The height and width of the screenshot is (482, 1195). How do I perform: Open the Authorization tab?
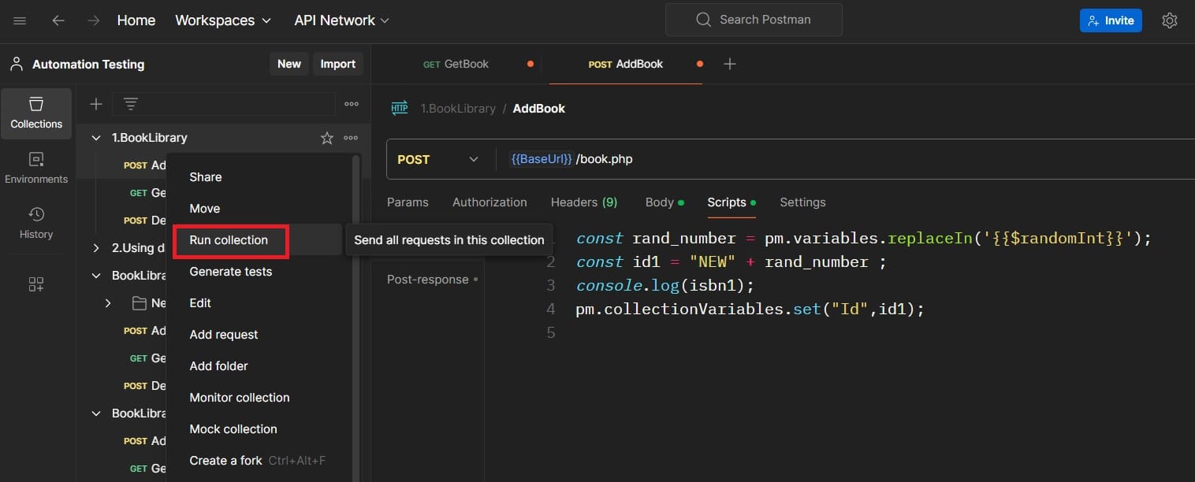(490, 202)
